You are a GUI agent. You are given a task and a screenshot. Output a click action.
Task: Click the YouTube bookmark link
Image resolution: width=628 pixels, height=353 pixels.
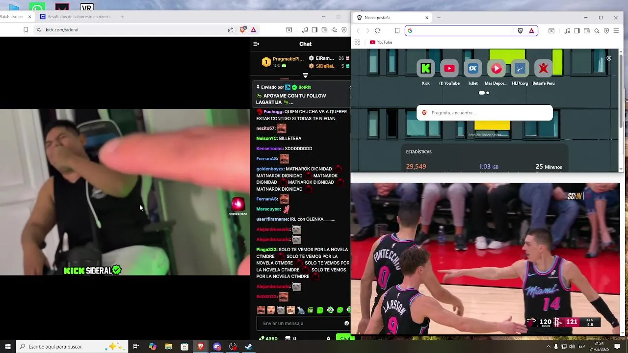click(x=381, y=42)
